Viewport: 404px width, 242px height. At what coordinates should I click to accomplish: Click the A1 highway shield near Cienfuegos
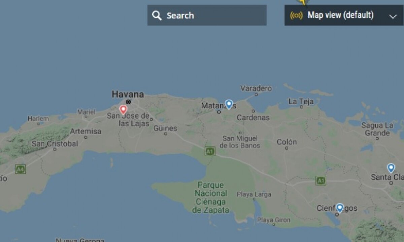(321, 180)
